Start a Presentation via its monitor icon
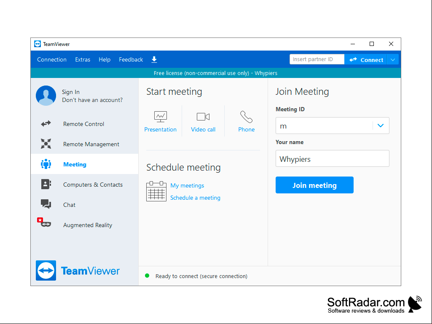The width and height of the screenshot is (432, 324). point(160,117)
